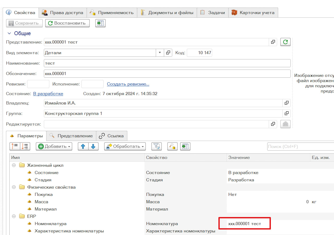Open the Задачи tab

click(x=213, y=13)
